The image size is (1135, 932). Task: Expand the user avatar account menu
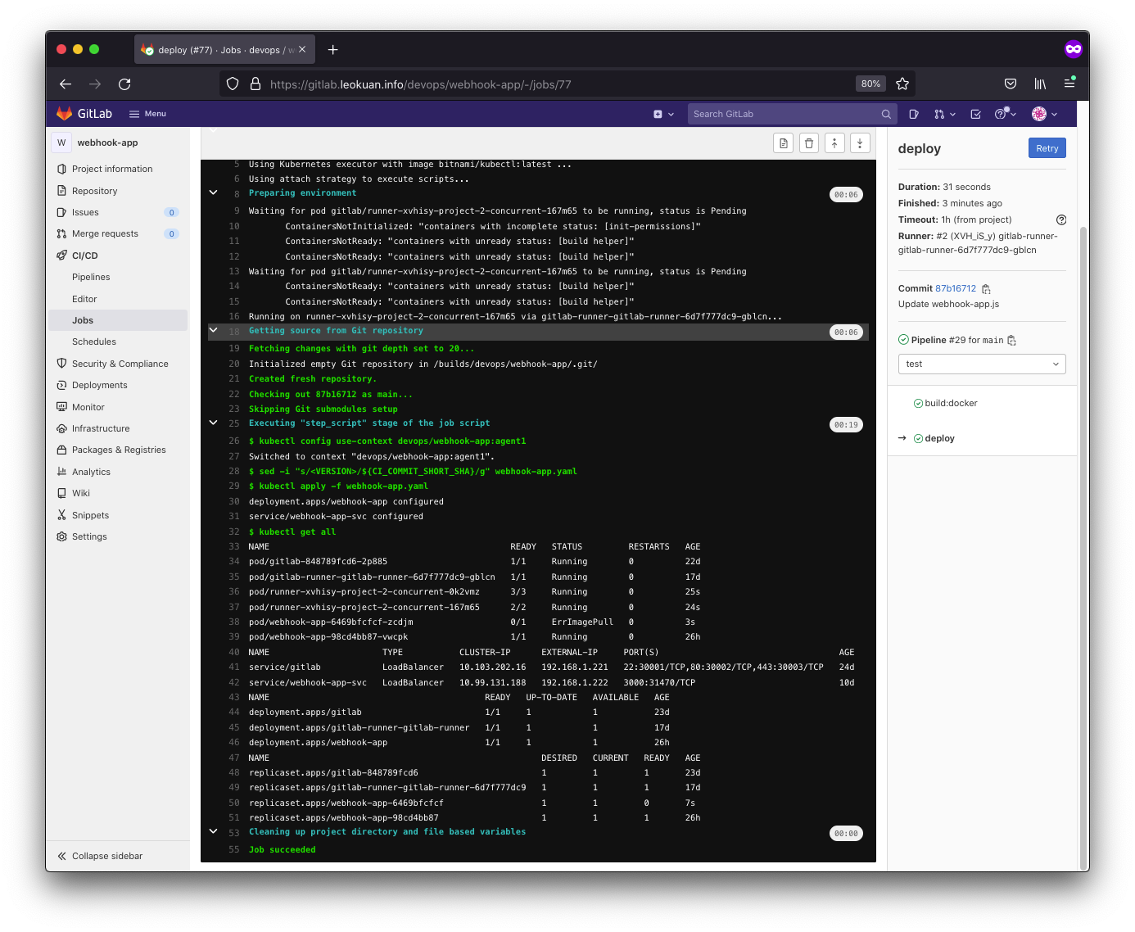point(1044,114)
